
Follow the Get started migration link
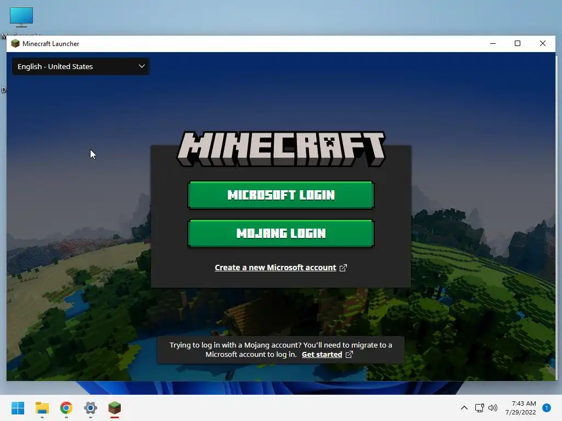[x=322, y=355]
